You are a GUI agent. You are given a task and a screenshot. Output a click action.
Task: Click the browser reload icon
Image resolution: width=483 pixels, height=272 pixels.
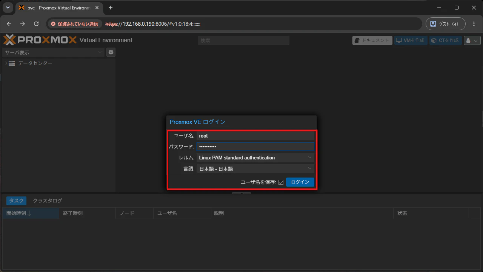36,24
